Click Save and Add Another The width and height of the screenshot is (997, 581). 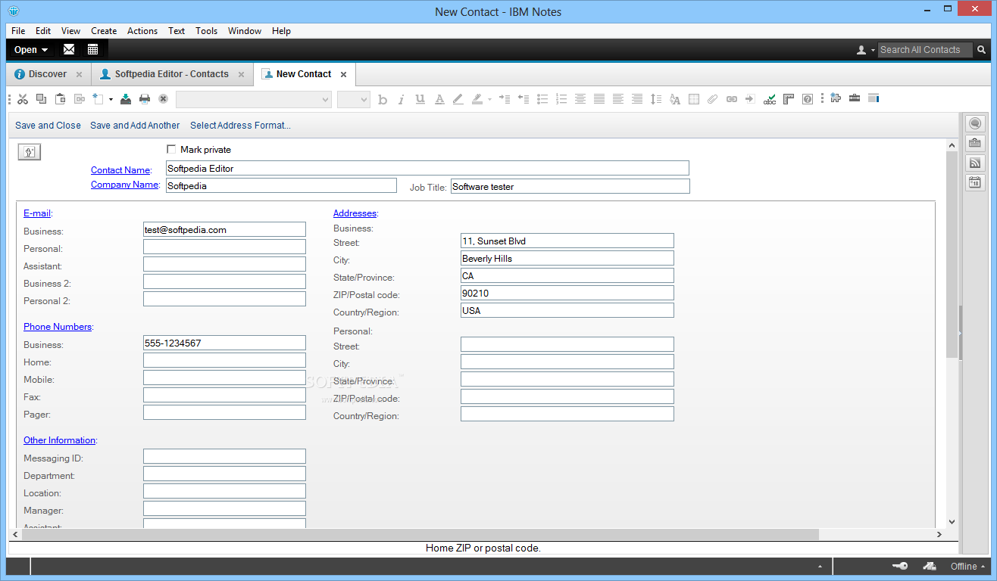135,126
